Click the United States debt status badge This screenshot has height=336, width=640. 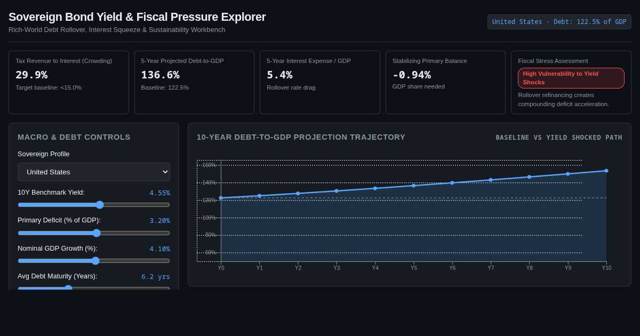pos(559,22)
